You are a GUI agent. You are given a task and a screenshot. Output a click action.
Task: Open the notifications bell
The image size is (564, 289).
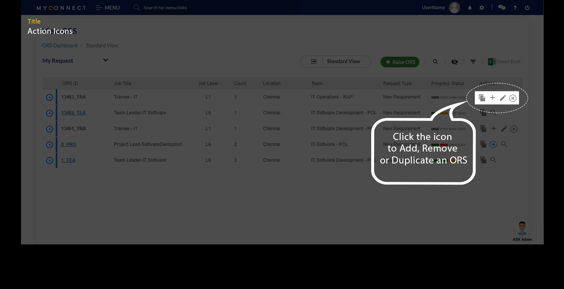click(x=470, y=8)
